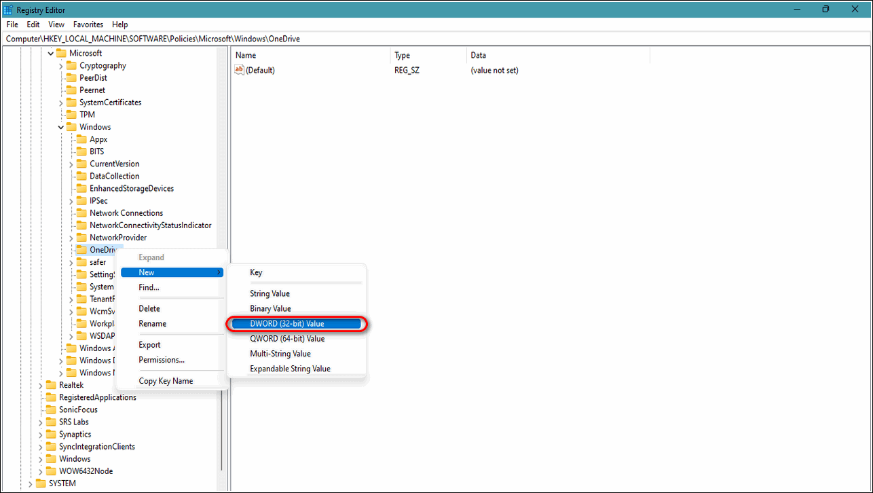Click the SonicFocus folder icon
Image resolution: width=873 pixels, height=493 pixels.
tap(51, 409)
